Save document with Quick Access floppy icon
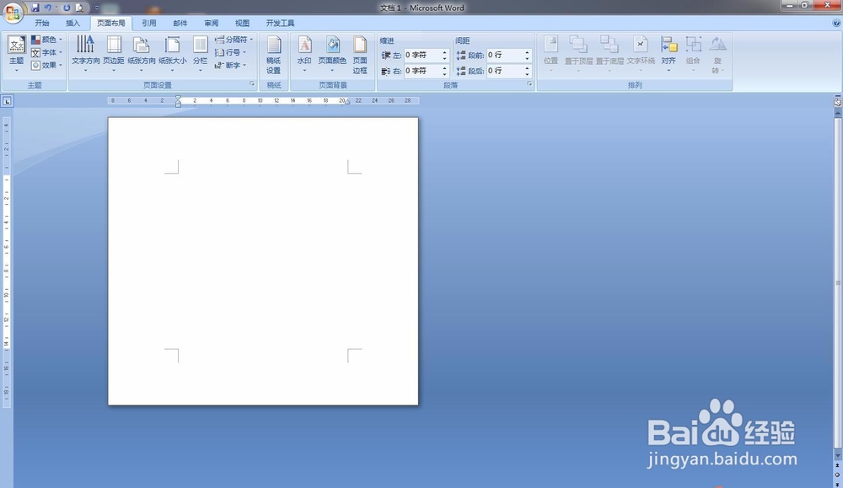The width and height of the screenshot is (843, 488). (35, 8)
